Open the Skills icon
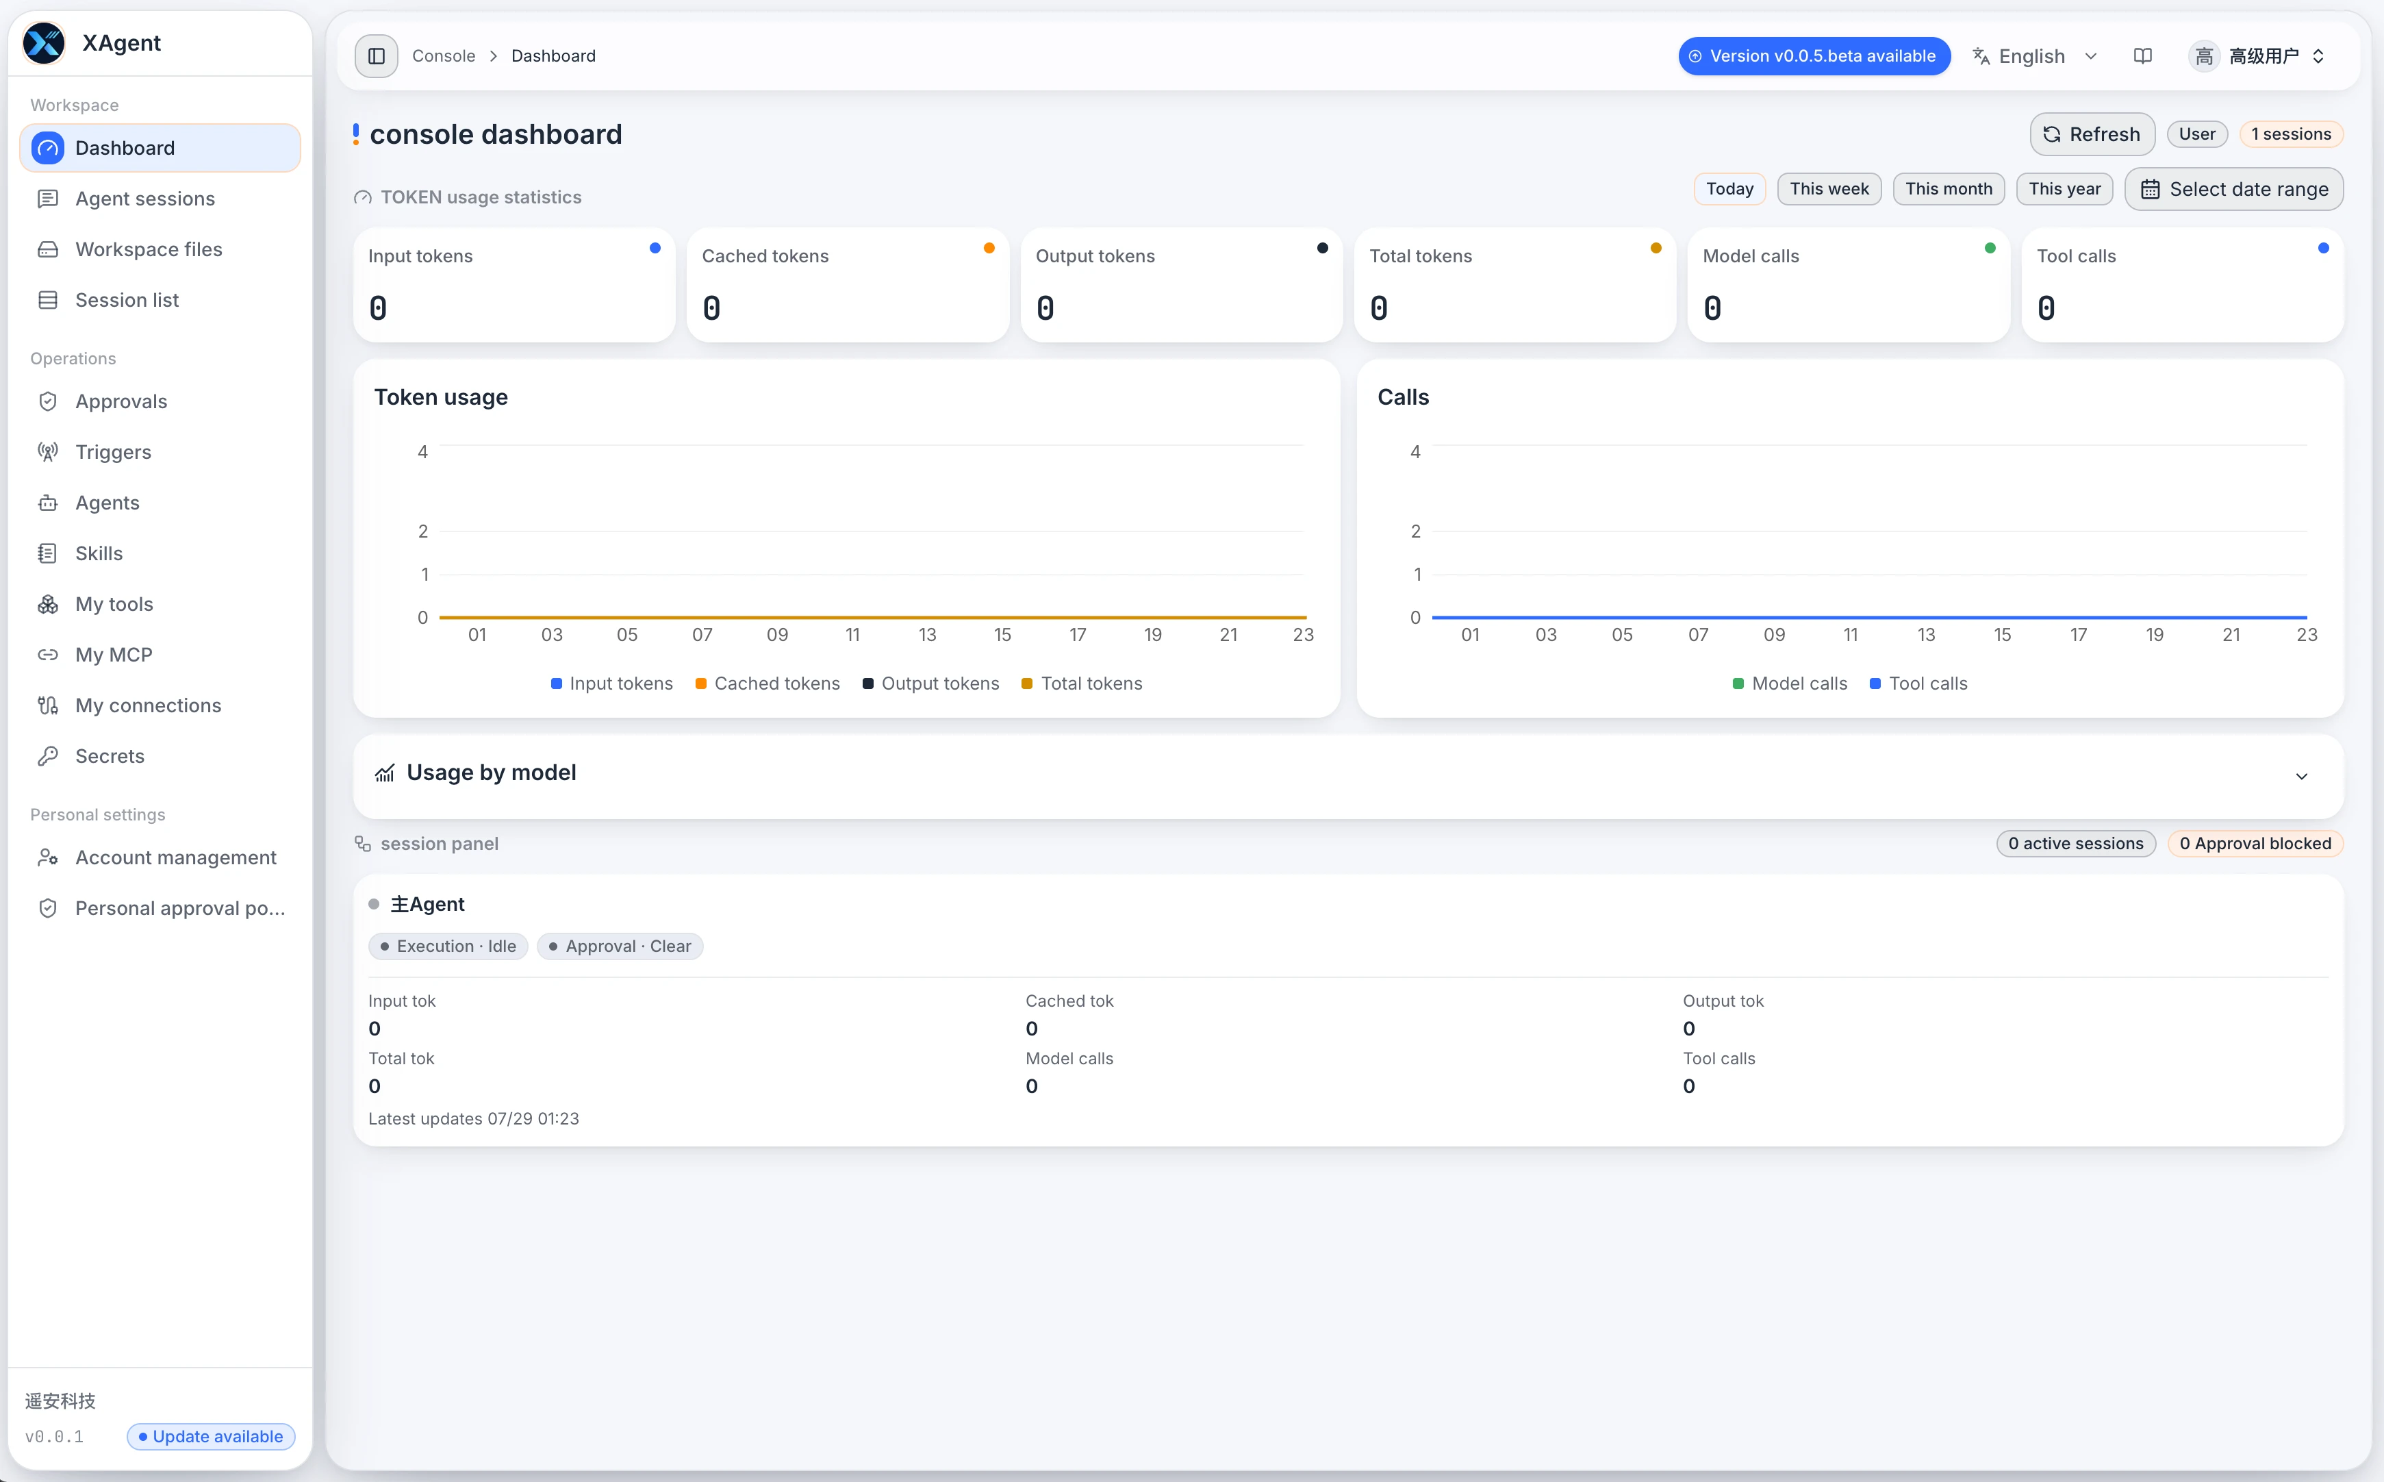The height and width of the screenshot is (1482, 2384). pyautogui.click(x=47, y=554)
